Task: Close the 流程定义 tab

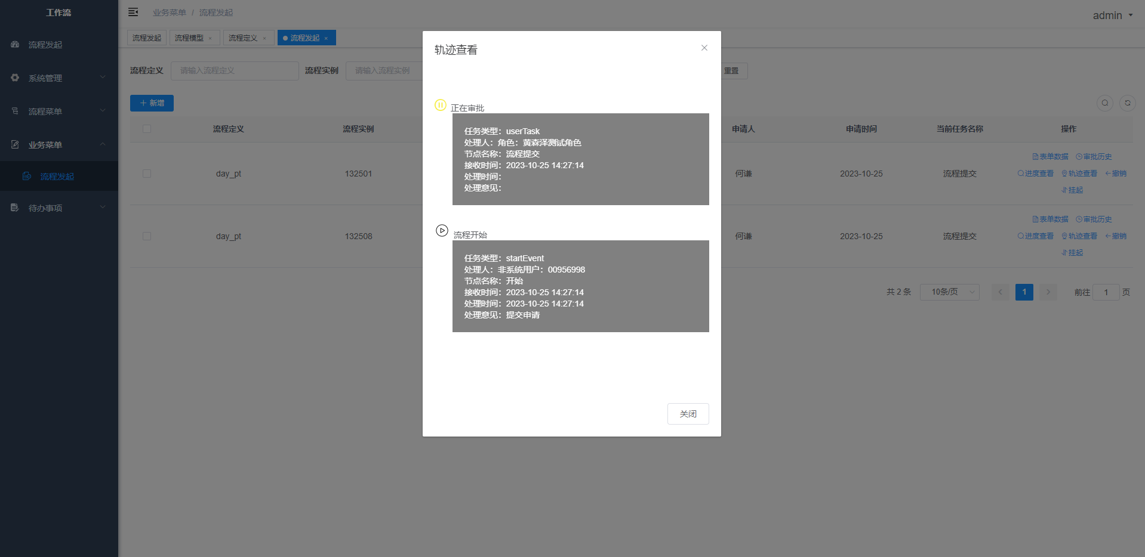Action: click(264, 38)
